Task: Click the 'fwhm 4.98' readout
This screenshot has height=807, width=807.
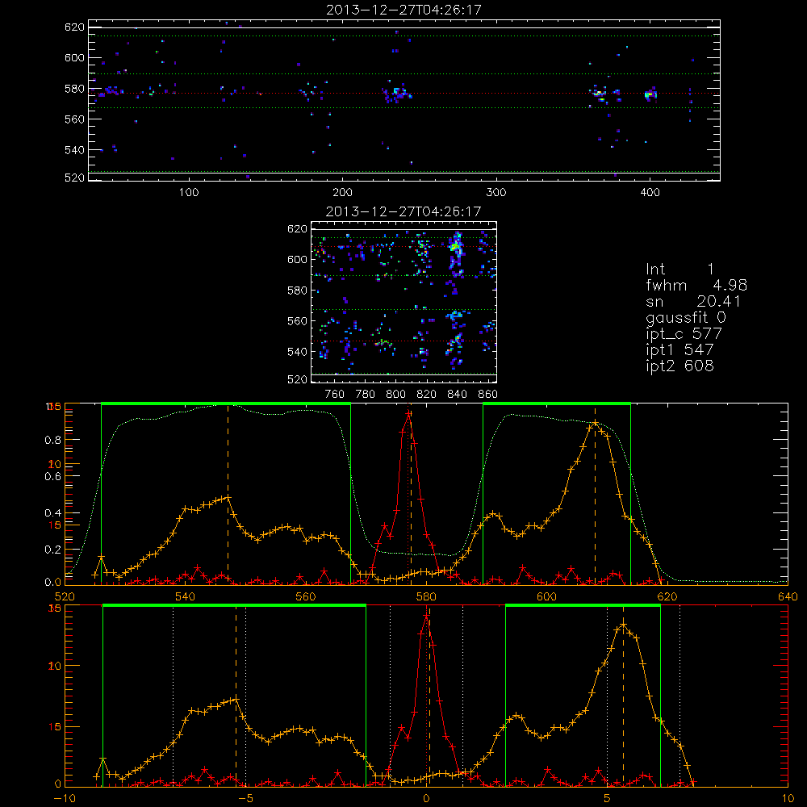Action: [x=696, y=285]
